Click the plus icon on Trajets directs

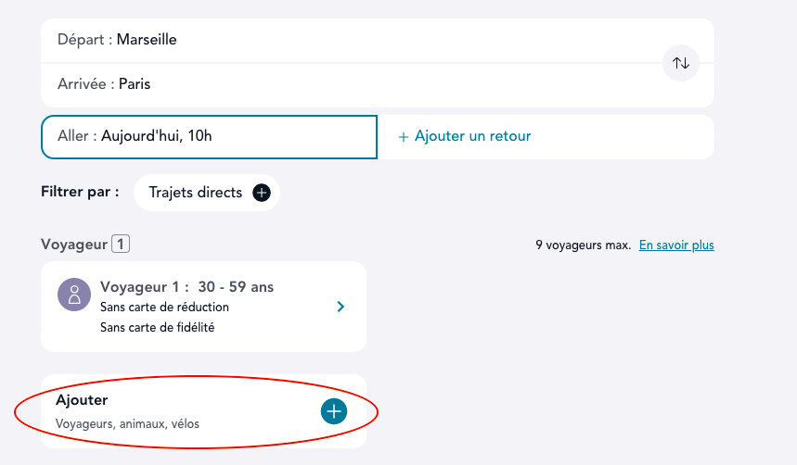262,193
